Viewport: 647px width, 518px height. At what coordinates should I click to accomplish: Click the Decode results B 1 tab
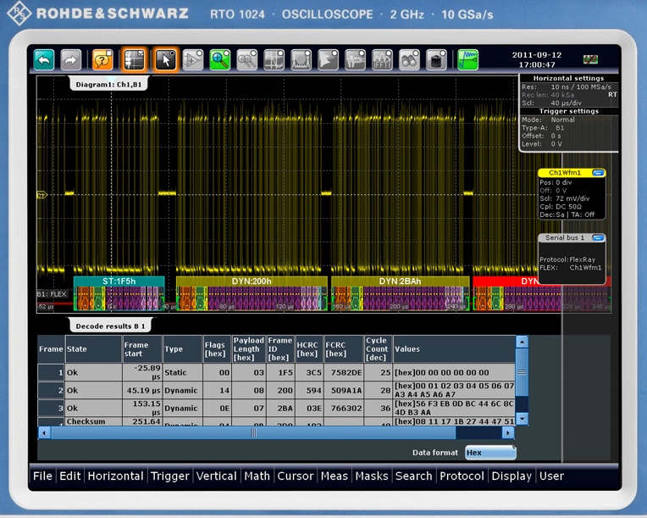pos(111,326)
